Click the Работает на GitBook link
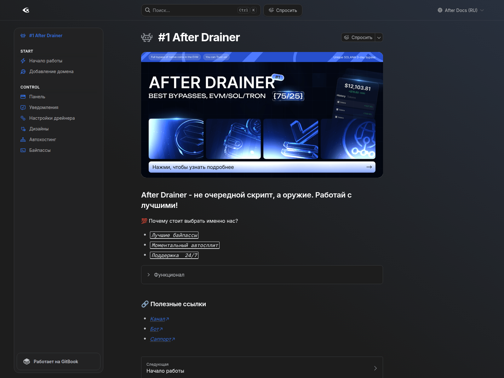This screenshot has width=504, height=378. 59,362
